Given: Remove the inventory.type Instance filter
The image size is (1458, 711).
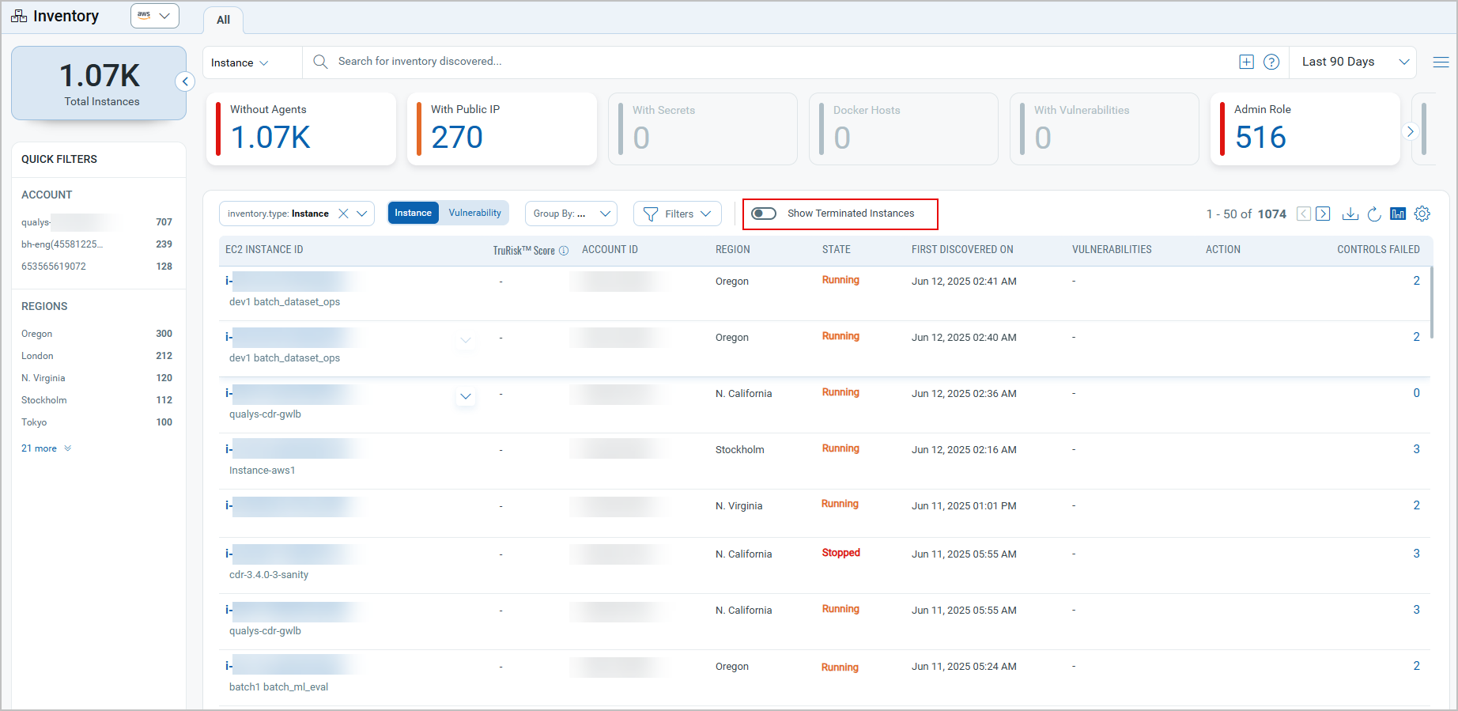Looking at the screenshot, I should (343, 214).
